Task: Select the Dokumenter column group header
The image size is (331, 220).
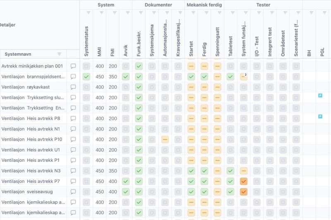Action: pyautogui.click(x=158, y=5)
